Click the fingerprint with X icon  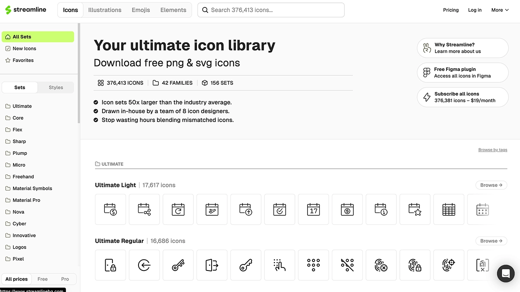point(381,265)
